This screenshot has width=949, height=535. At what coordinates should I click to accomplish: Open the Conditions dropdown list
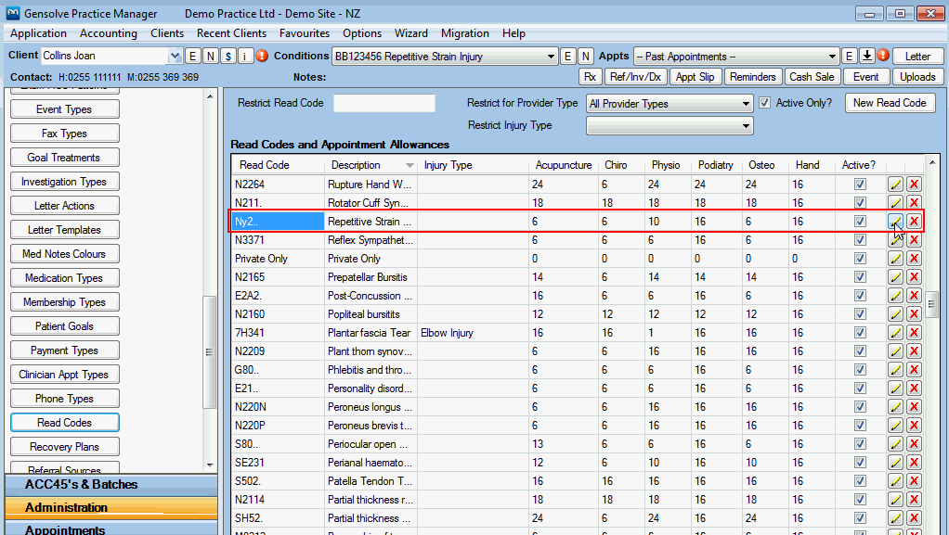point(552,57)
